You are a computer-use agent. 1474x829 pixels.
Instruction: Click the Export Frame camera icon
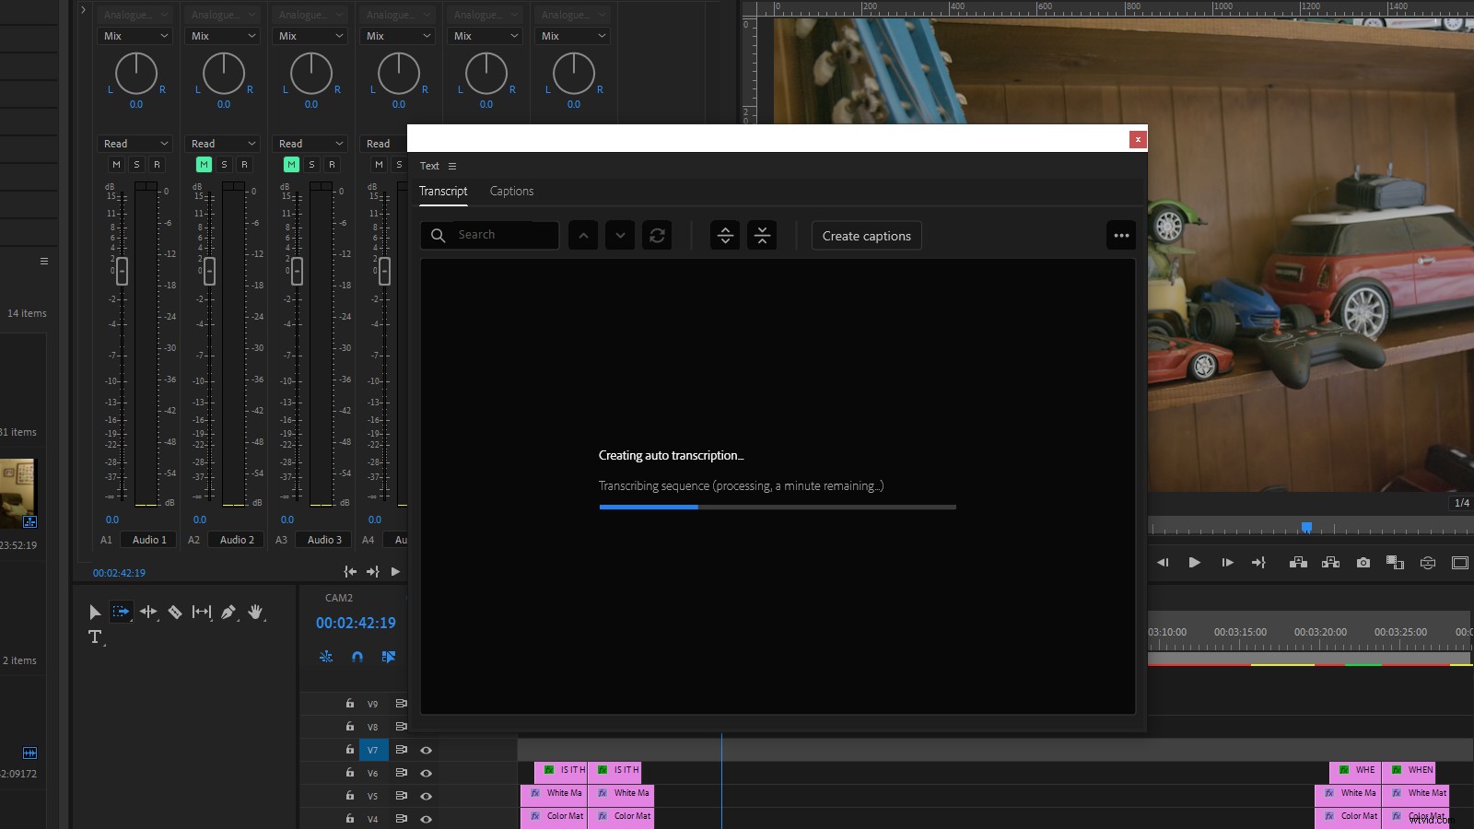tap(1363, 563)
